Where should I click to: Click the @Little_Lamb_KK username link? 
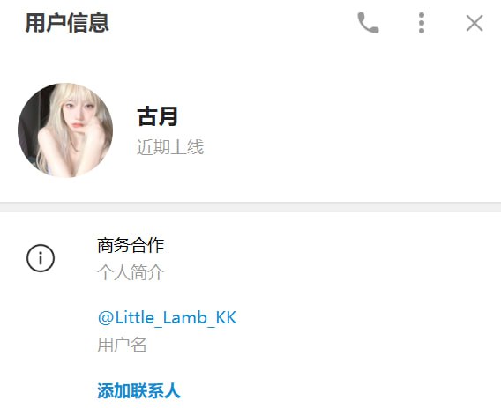click(167, 317)
